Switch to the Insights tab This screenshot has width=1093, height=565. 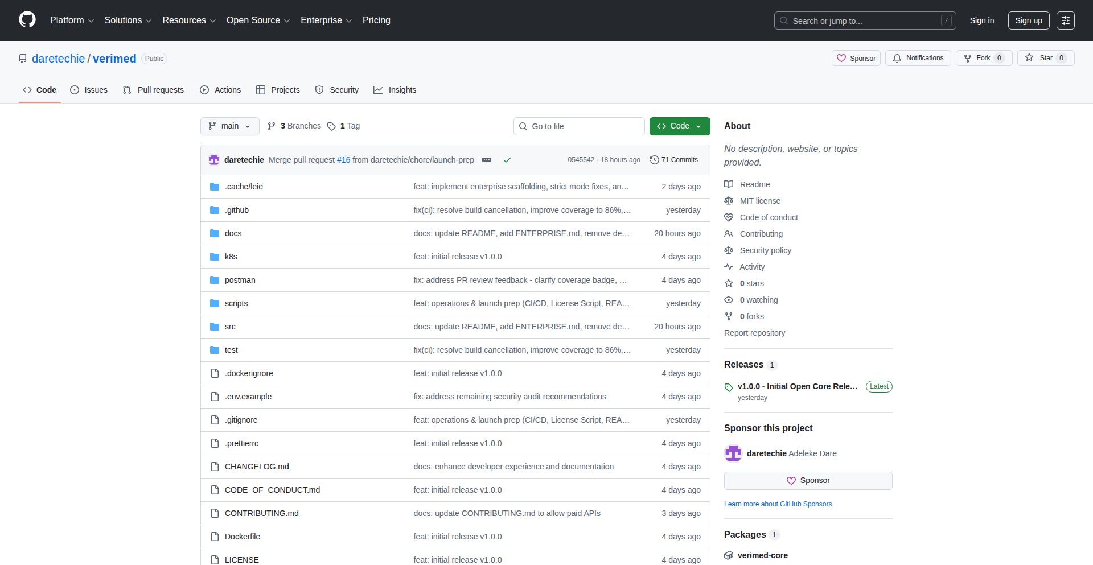[x=395, y=90]
